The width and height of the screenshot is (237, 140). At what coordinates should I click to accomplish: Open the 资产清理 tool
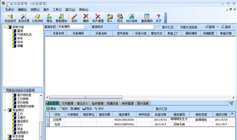tap(98, 18)
